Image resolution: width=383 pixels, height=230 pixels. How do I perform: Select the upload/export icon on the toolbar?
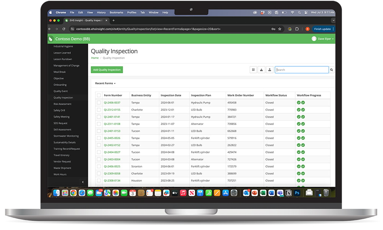click(269, 69)
